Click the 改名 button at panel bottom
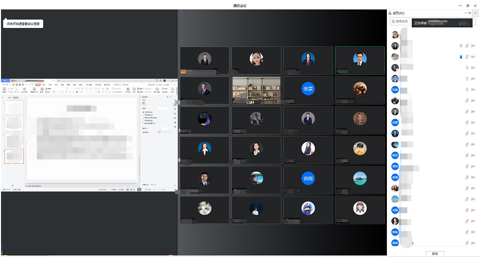The image size is (480, 257). click(435, 253)
